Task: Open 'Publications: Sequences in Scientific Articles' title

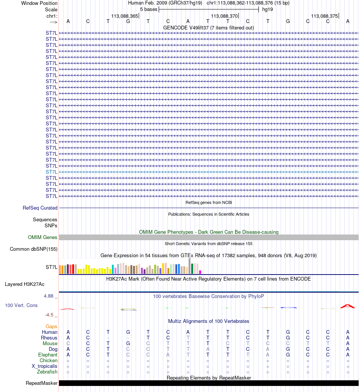Action: click(209, 214)
